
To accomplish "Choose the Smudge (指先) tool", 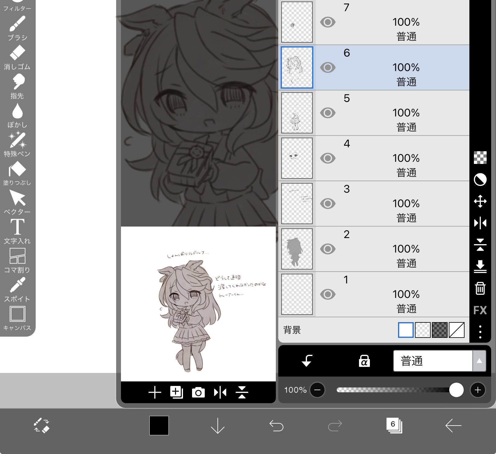I will [17, 87].
